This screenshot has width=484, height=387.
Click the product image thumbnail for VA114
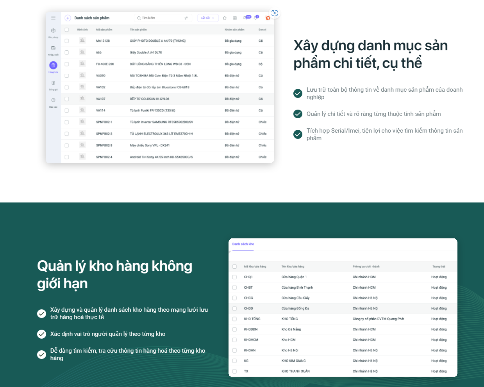82,110
